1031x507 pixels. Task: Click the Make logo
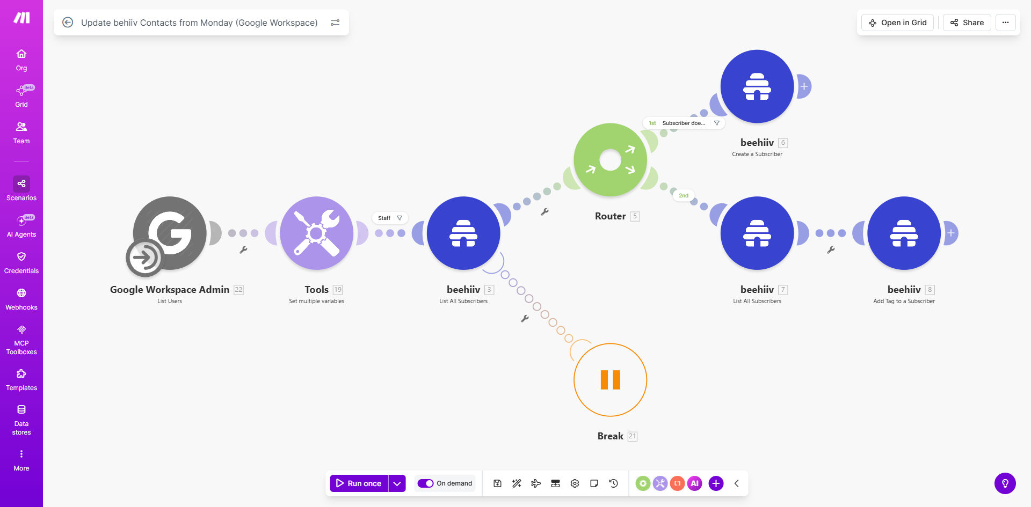[x=21, y=18]
